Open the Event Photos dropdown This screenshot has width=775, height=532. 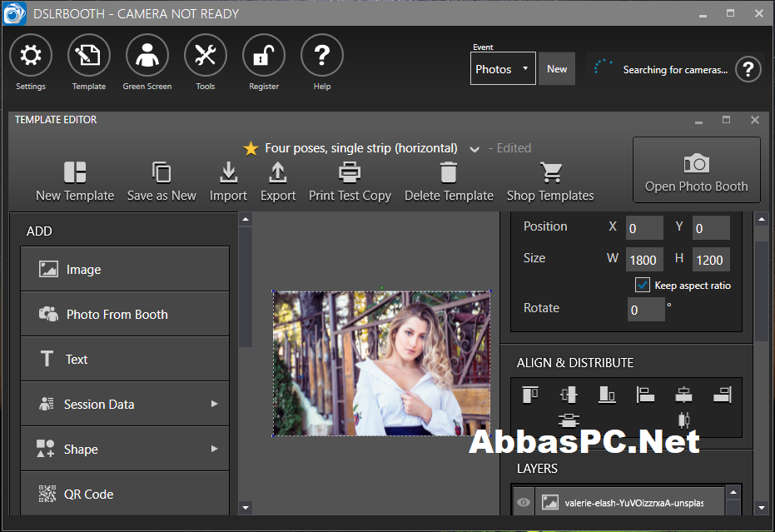pyautogui.click(x=503, y=69)
